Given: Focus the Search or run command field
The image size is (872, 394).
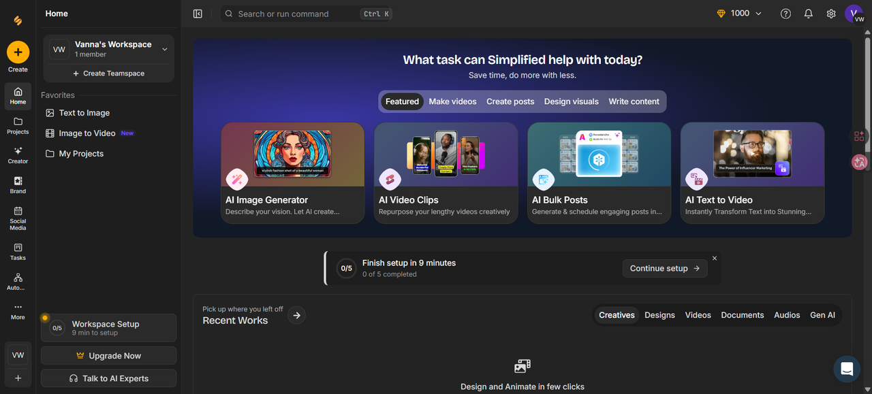Looking at the screenshot, I should tap(306, 14).
